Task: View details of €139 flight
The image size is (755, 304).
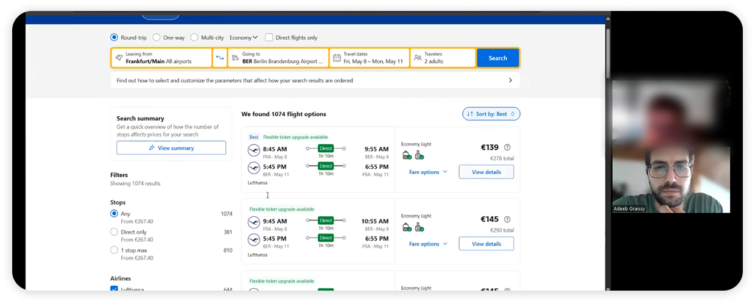Action: (x=486, y=172)
